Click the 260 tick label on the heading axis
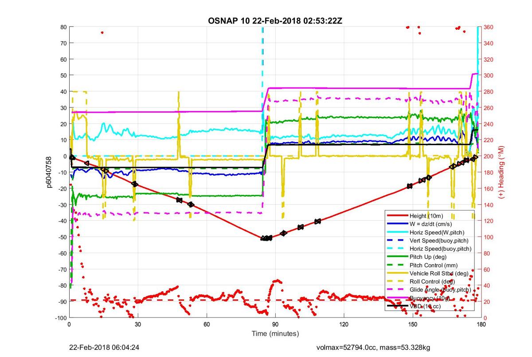 coord(489,108)
